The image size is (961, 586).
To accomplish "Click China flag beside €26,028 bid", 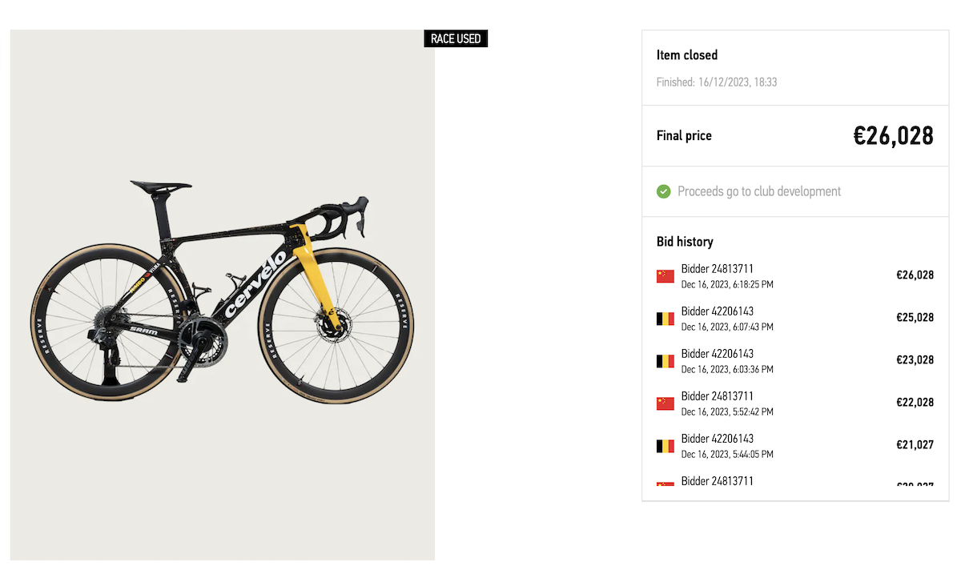I will point(665,276).
